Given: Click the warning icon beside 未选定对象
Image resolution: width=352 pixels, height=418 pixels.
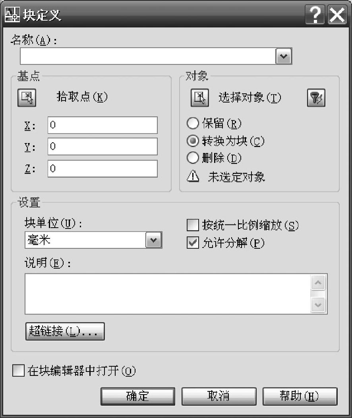Looking at the screenshot, I should (x=193, y=177).
